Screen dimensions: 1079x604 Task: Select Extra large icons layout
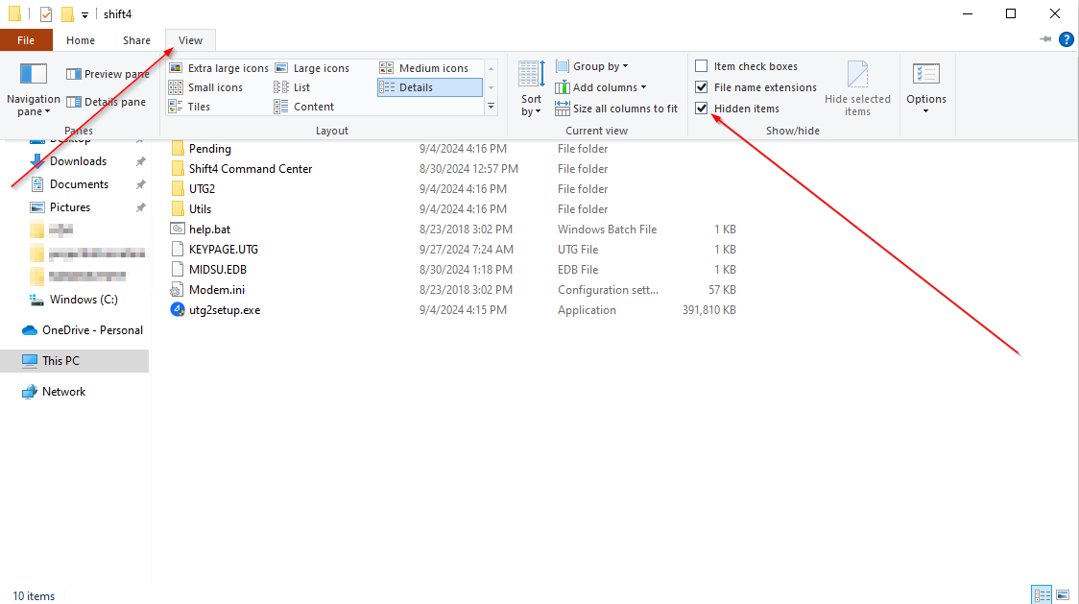click(219, 68)
